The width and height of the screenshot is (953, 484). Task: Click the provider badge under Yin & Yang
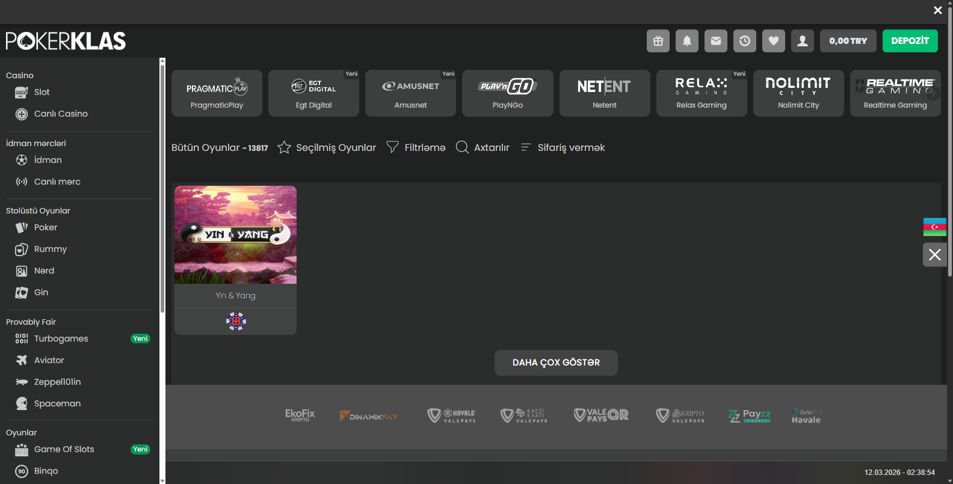pos(236,322)
